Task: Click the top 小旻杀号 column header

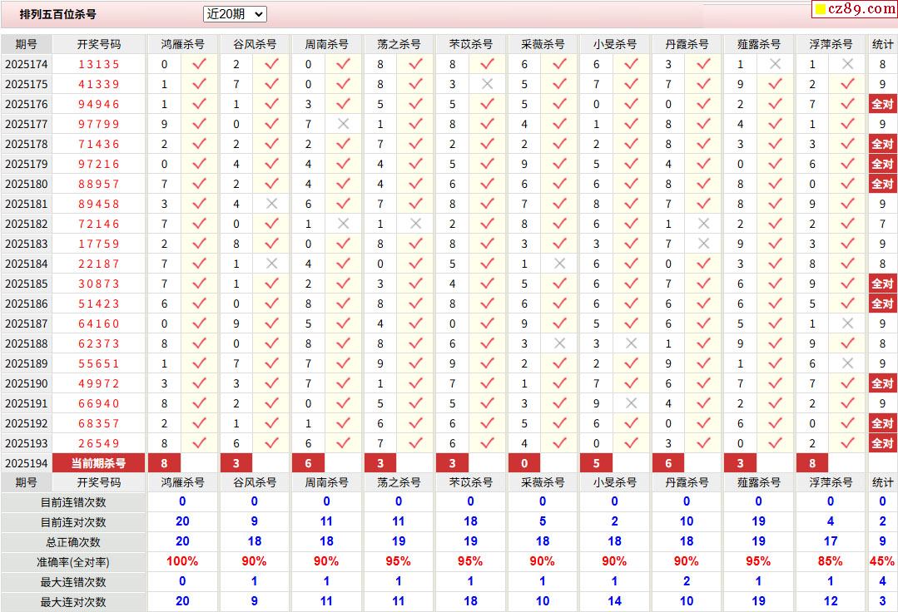Action: tap(615, 44)
